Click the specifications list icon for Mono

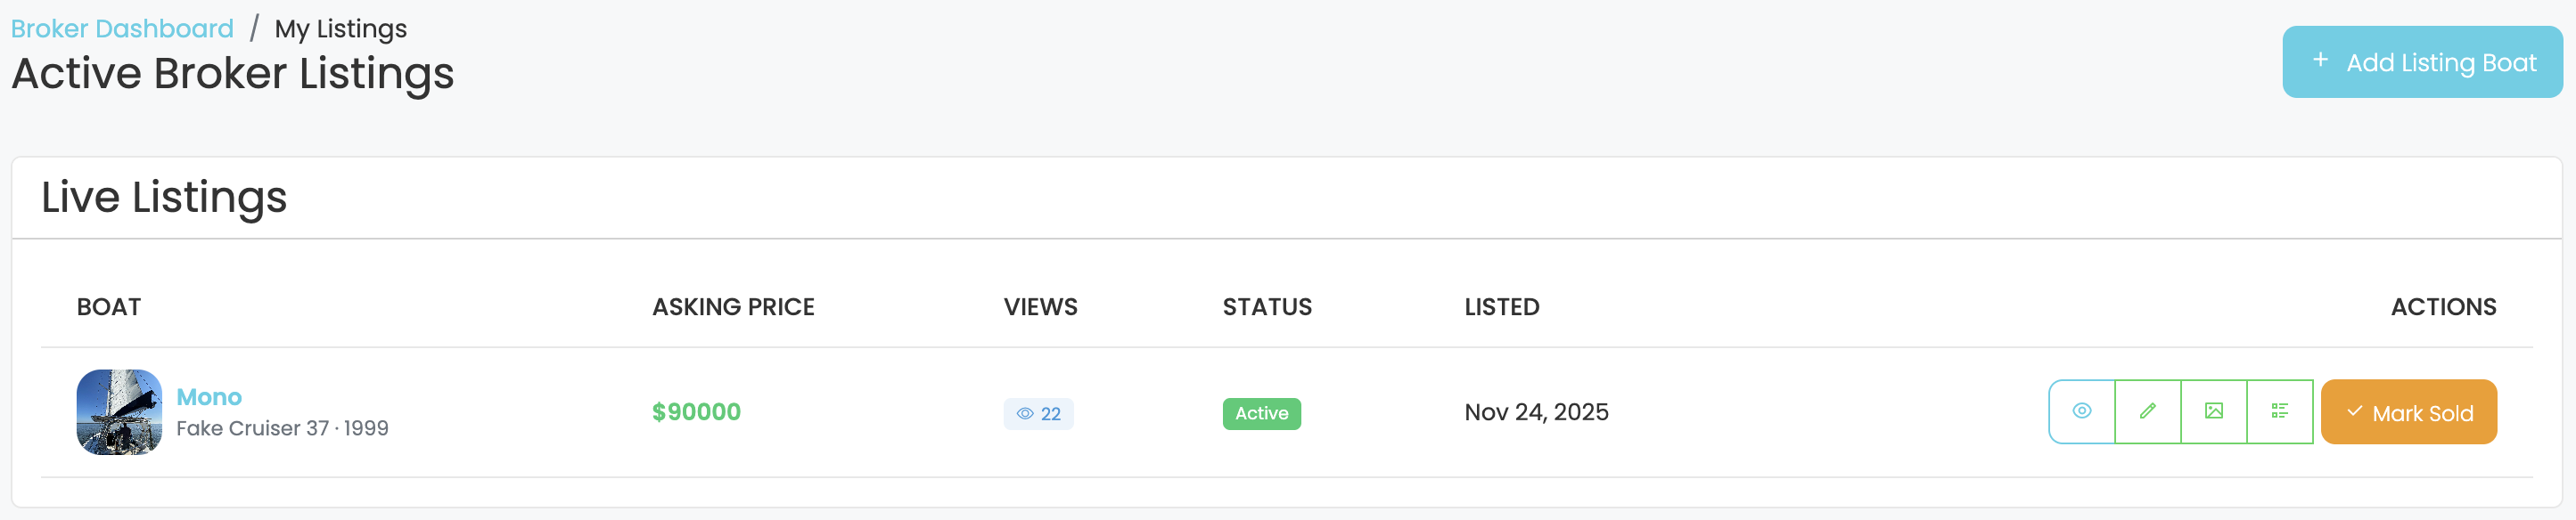(2280, 411)
